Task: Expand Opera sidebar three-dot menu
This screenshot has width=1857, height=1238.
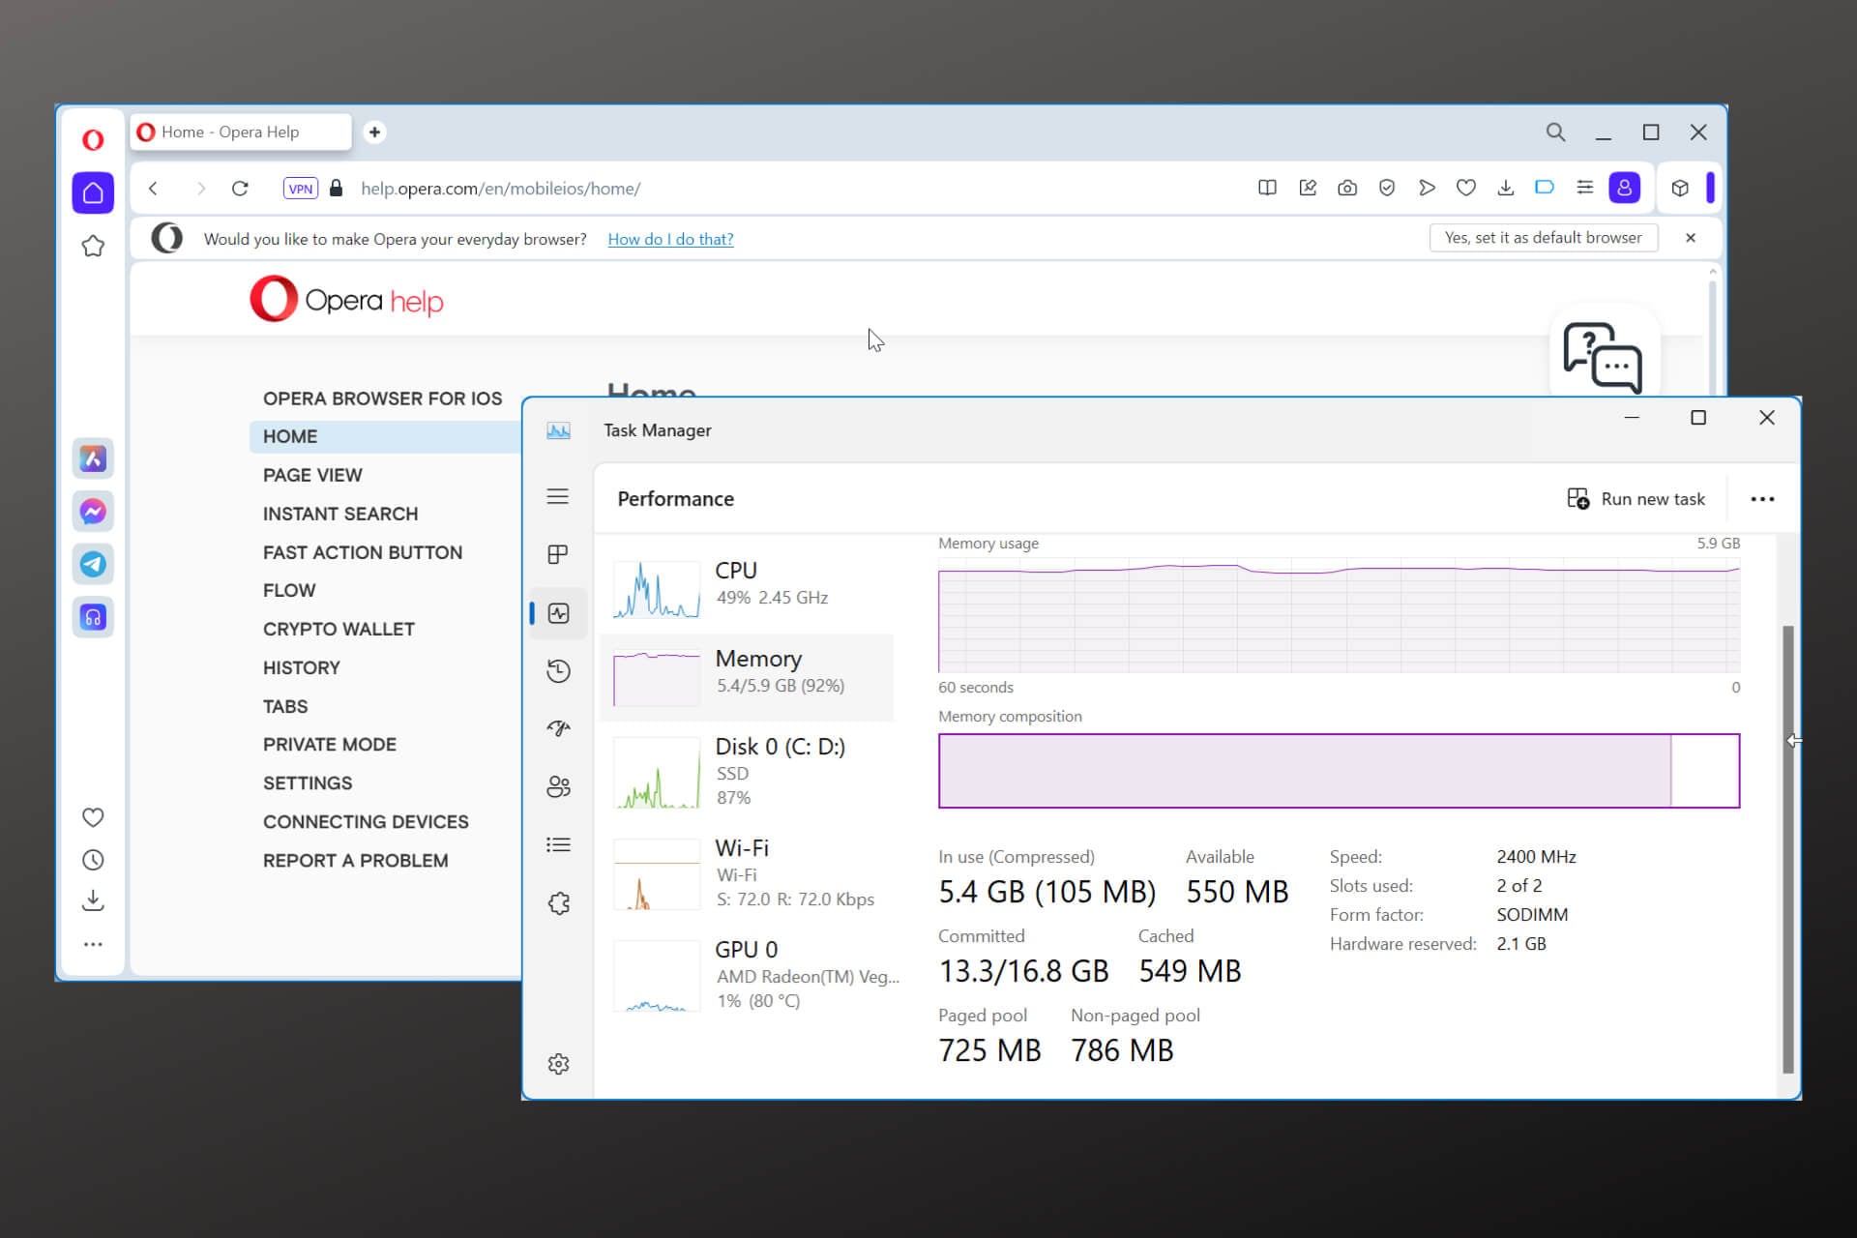Action: pyautogui.click(x=93, y=944)
